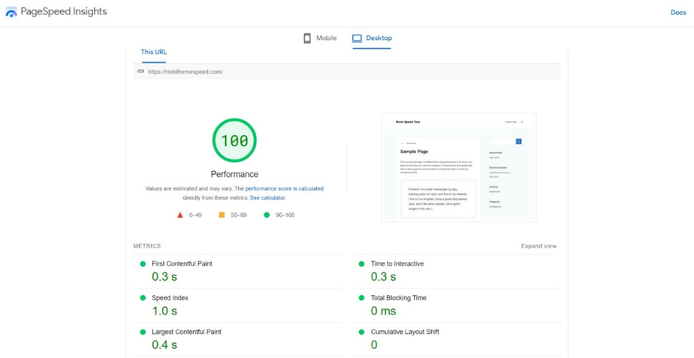Click the green dot beside First Contentful Paint
694x358 pixels.
pyautogui.click(x=143, y=263)
